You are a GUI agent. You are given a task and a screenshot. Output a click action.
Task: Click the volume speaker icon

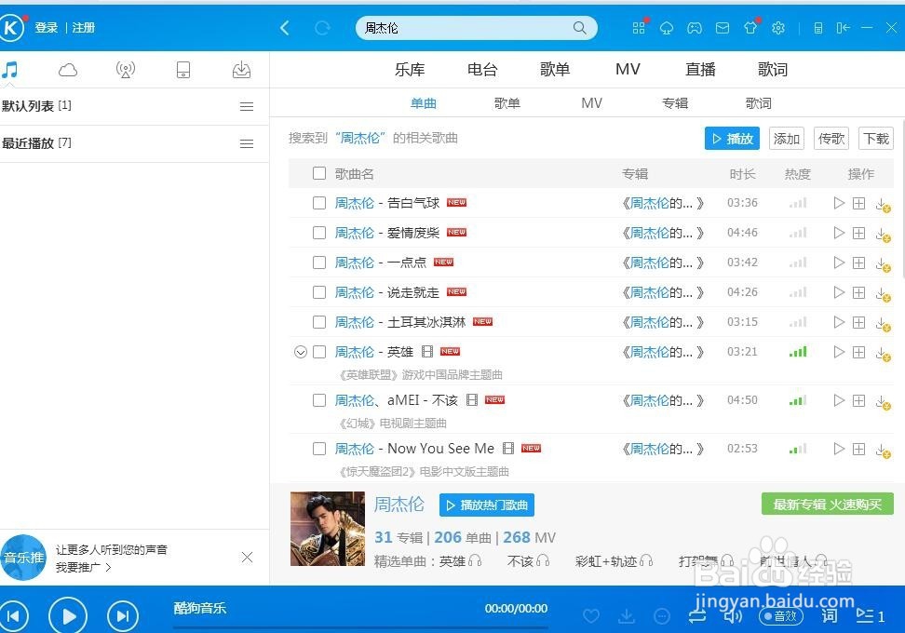coord(734,616)
